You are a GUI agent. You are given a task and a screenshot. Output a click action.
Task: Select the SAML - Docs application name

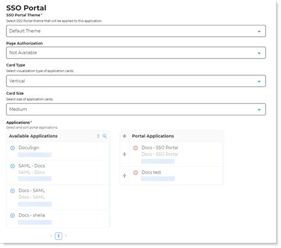coord(31,166)
